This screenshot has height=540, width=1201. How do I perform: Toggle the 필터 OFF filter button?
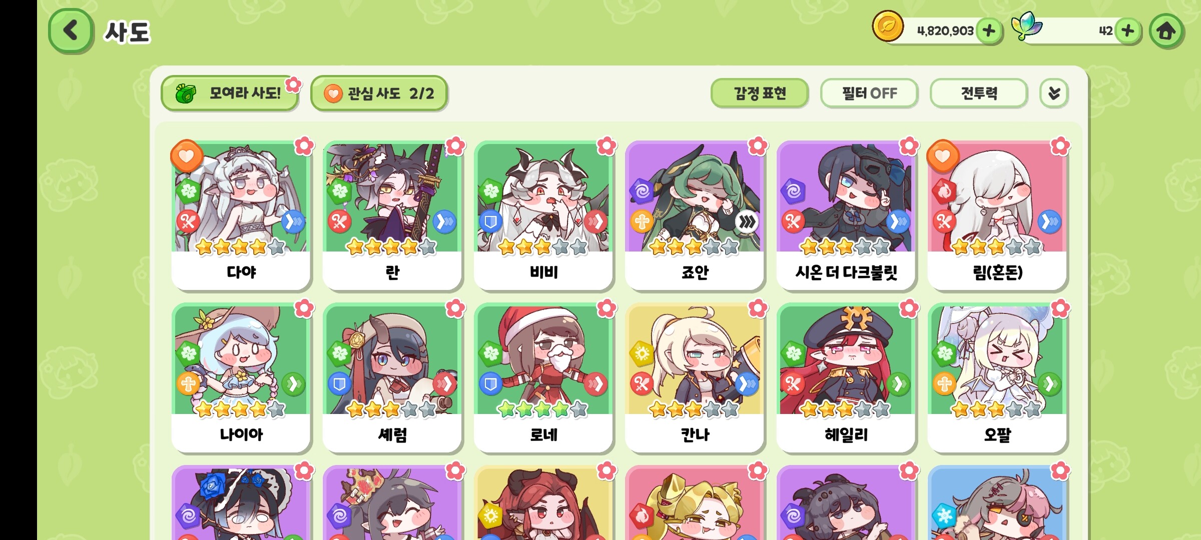(869, 93)
